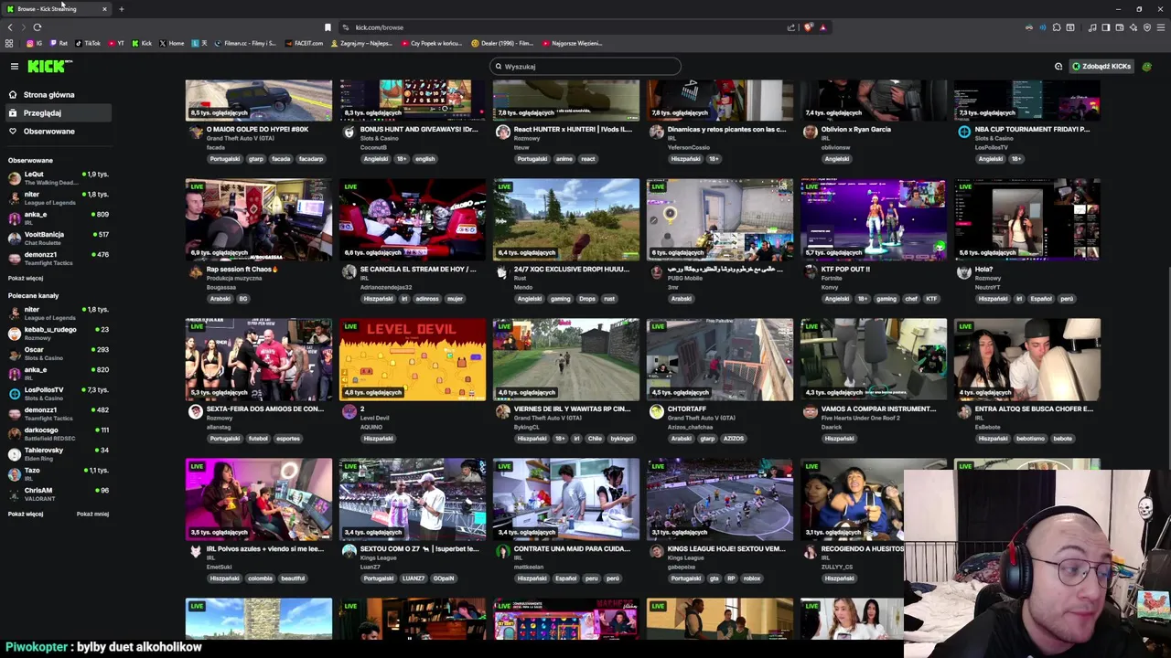Click gtarp tag under O MAIOR GOLPE stream
This screenshot has width=1171, height=658.
point(256,159)
